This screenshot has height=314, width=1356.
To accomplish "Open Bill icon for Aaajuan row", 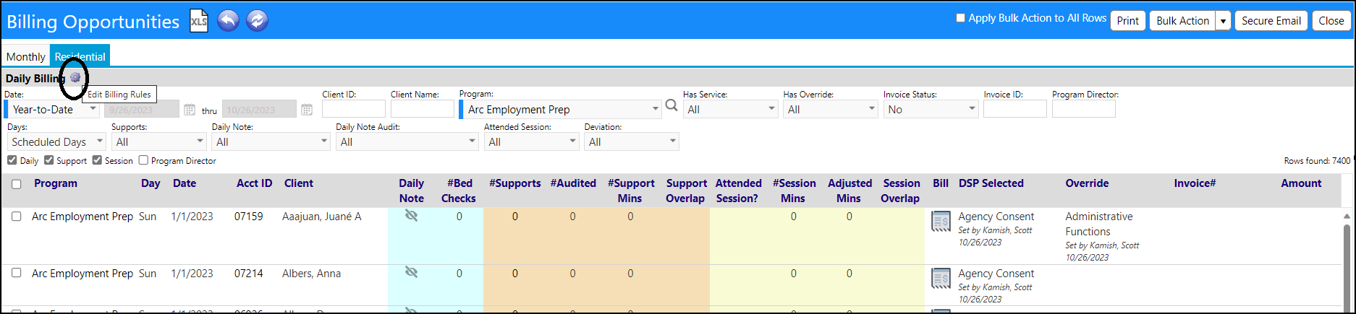I will click(x=941, y=222).
